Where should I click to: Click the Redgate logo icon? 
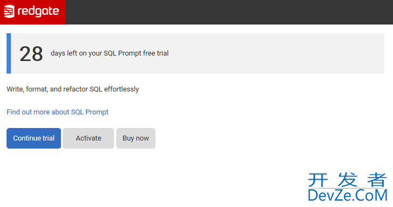(9, 11)
